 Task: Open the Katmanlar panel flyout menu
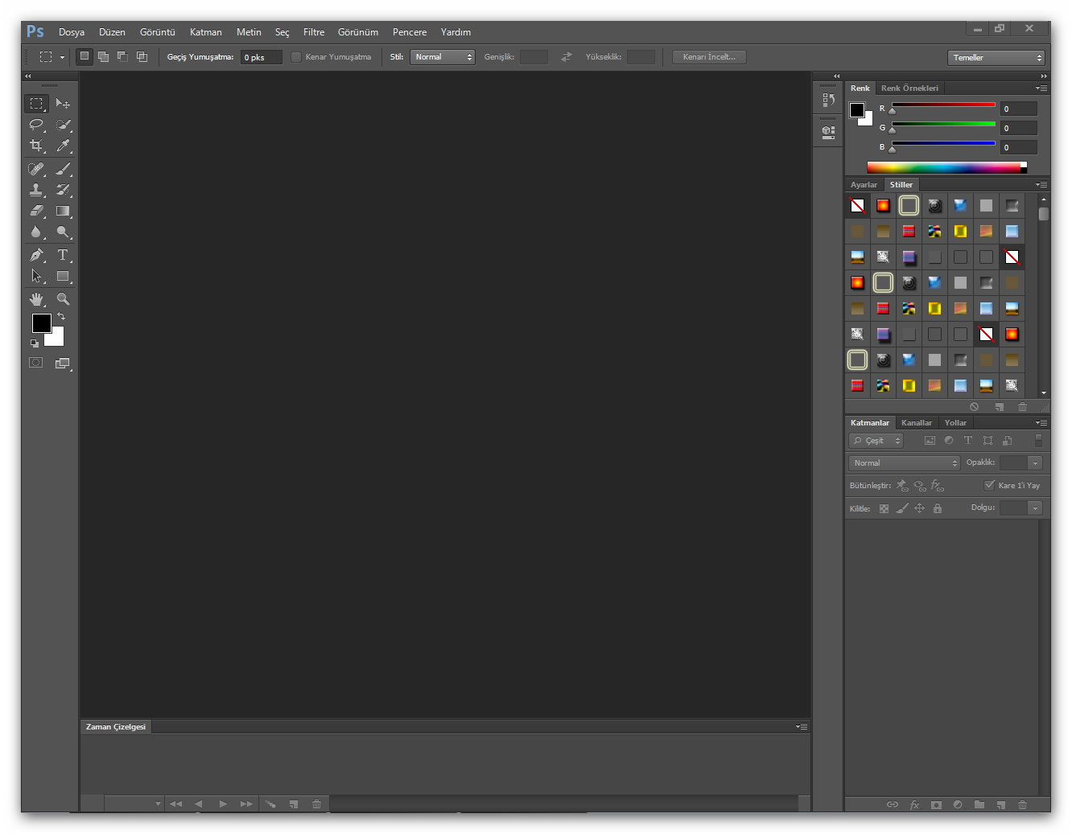[1041, 422]
